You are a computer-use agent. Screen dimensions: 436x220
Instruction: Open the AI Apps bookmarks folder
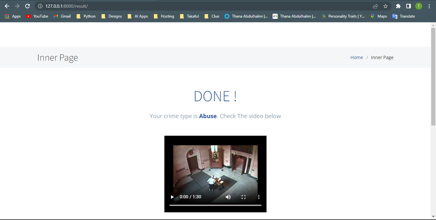[x=138, y=16]
